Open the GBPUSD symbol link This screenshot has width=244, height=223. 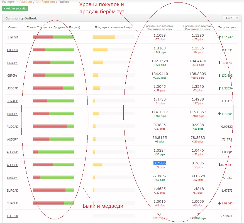[x=13, y=50]
